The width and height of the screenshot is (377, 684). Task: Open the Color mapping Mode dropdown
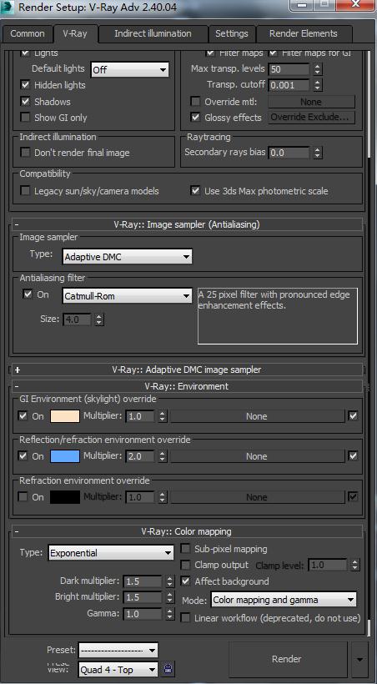[284, 600]
